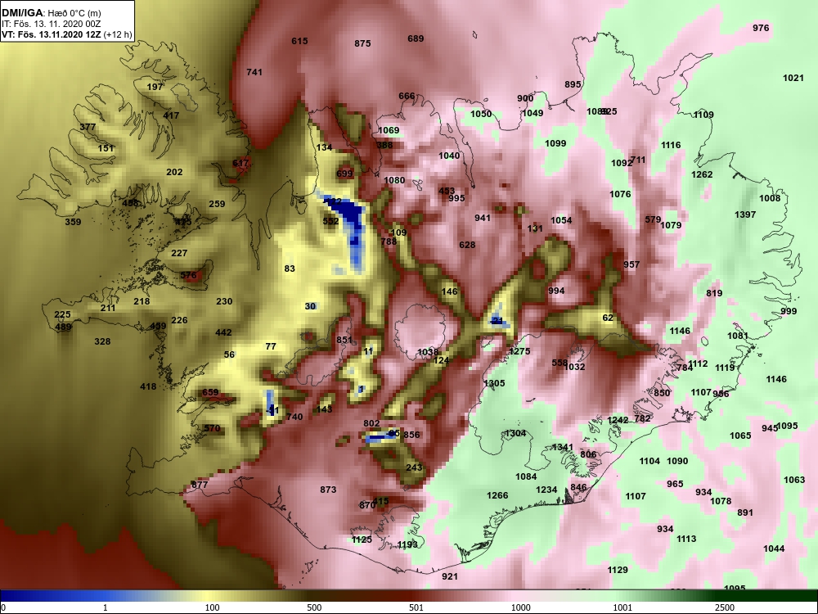Image resolution: width=818 pixels, height=614 pixels.
Task: Click the map value '1275'
Action: click(519, 351)
